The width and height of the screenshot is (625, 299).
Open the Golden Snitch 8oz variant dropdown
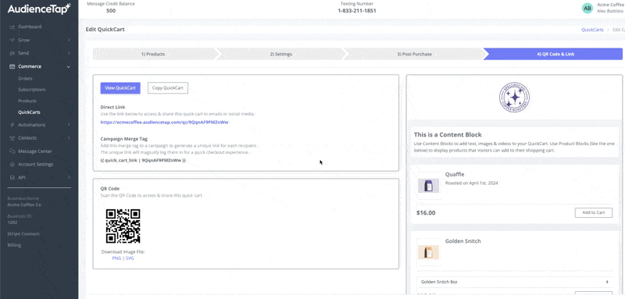click(x=515, y=282)
